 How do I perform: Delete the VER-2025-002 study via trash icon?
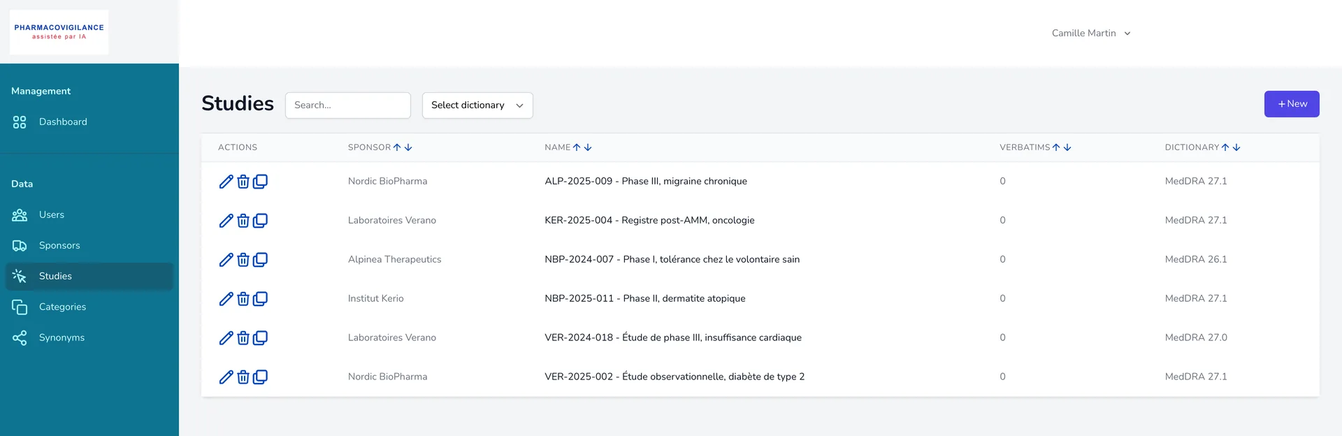pos(243,377)
